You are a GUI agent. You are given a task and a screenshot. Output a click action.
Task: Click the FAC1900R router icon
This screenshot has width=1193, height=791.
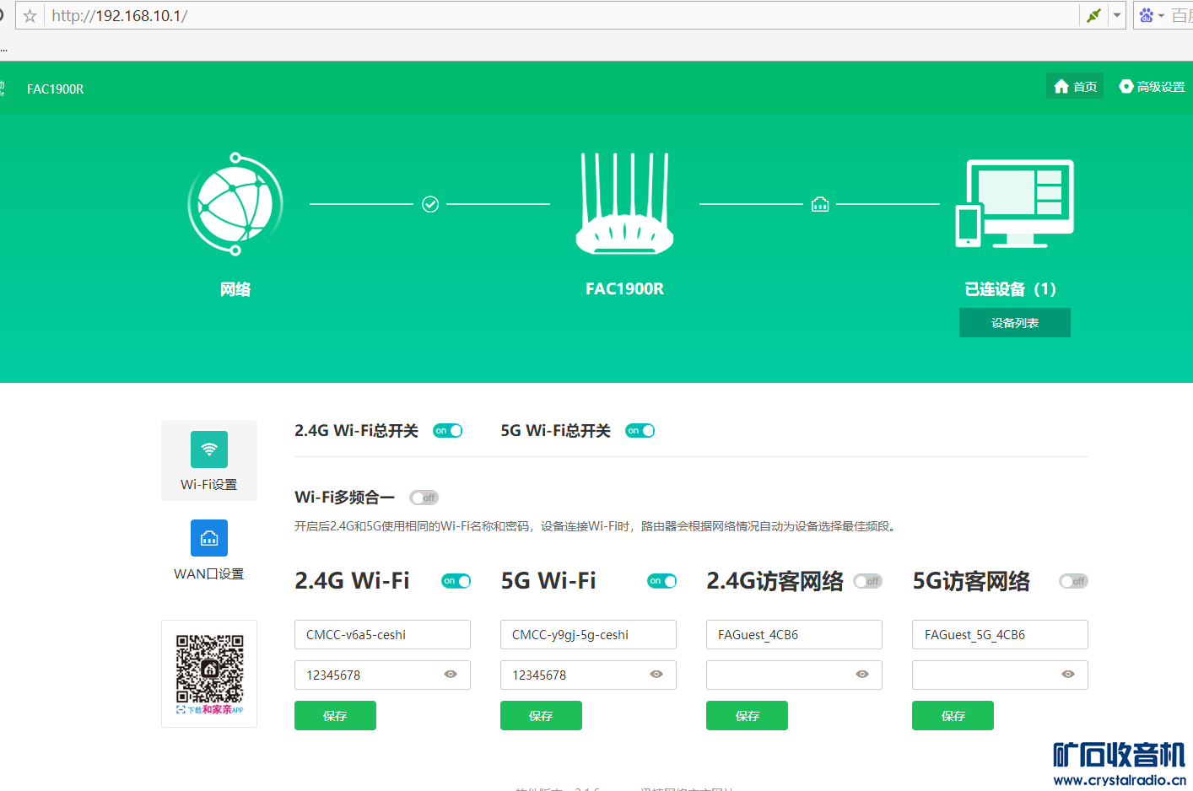pos(624,203)
